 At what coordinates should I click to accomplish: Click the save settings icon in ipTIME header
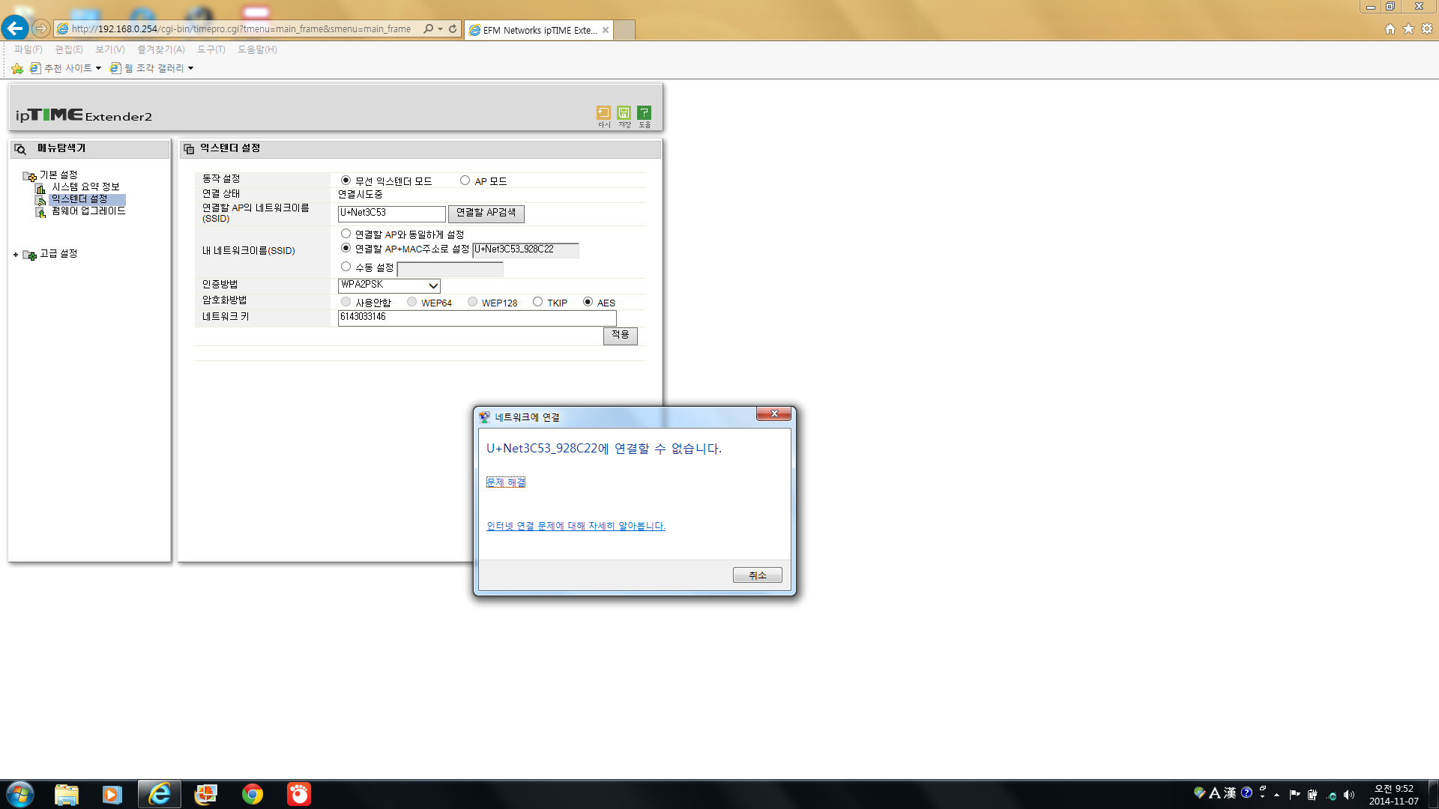click(624, 112)
